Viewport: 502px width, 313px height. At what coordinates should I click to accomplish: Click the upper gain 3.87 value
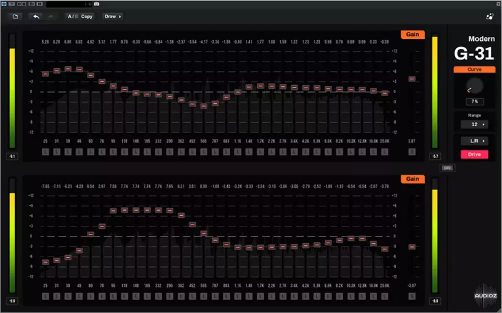tap(412, 141)
